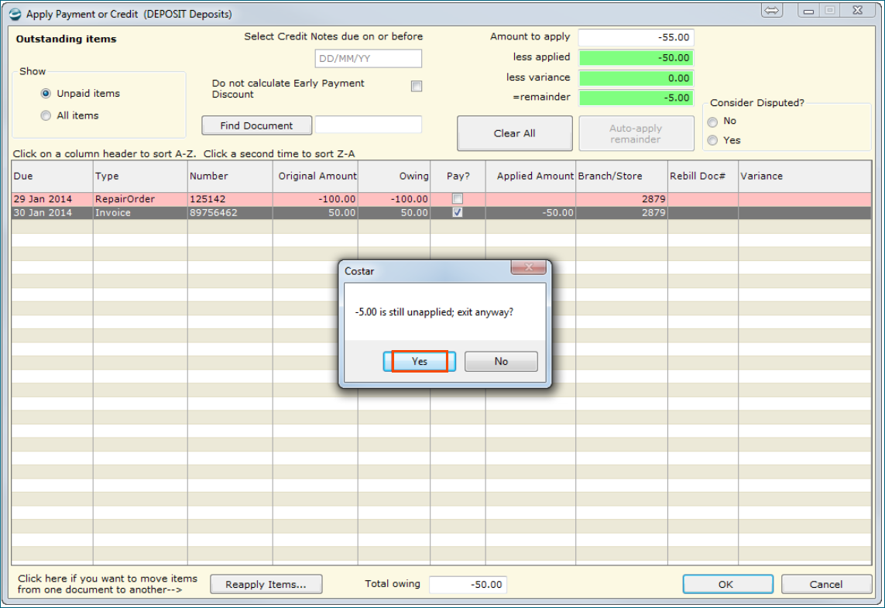Select the 29 Jan 2014 due date cell

tap(52, 199)
